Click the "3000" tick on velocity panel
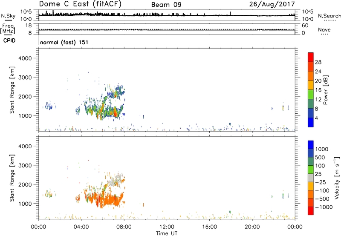341x236 pixels. click(25, 165)
